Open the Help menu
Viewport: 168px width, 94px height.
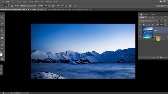coord(56,2)
